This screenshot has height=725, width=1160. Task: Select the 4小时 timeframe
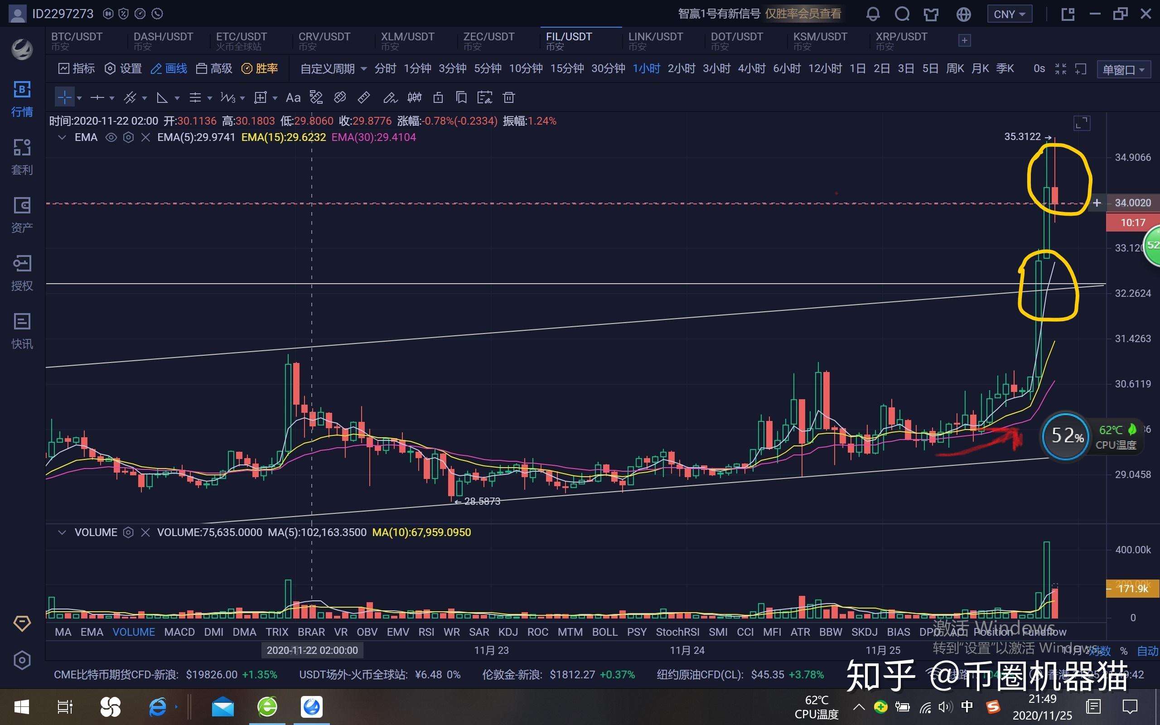point(751,68)
